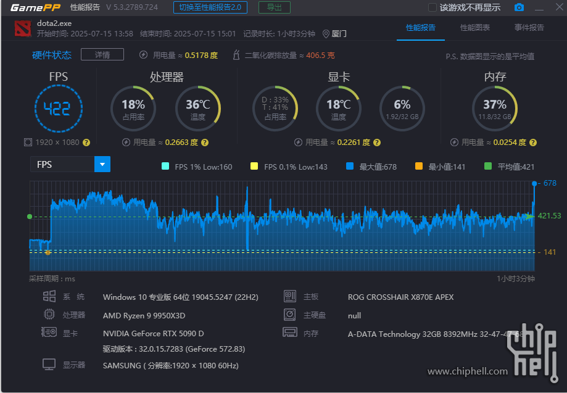
Task: Click the cyan FPS 1% Low legend swatch
Action: tap(165, 166)
